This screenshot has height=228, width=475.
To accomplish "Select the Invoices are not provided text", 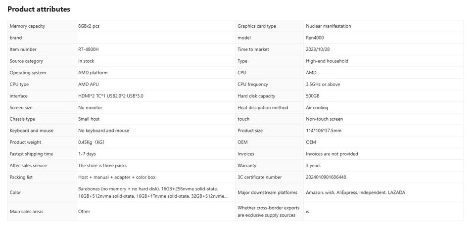I will point(332,154).
